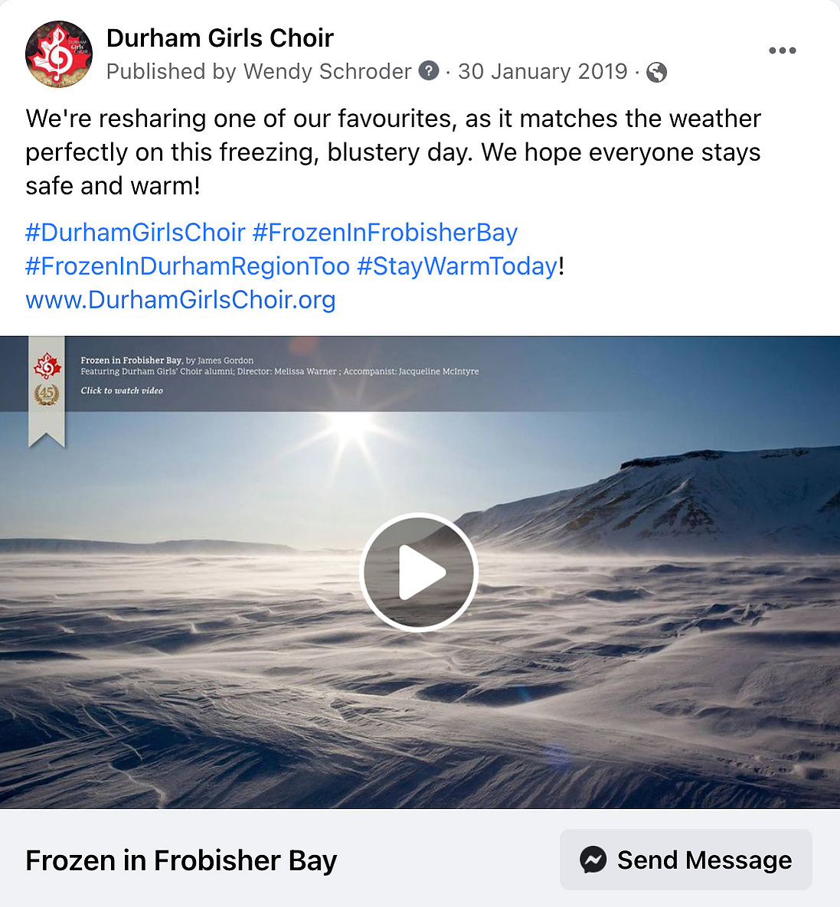The width and height of the screenshot is (840, 907).
Task: Click the question mark icon beside Wendy Schroder
Action: (x=428, y=71)
